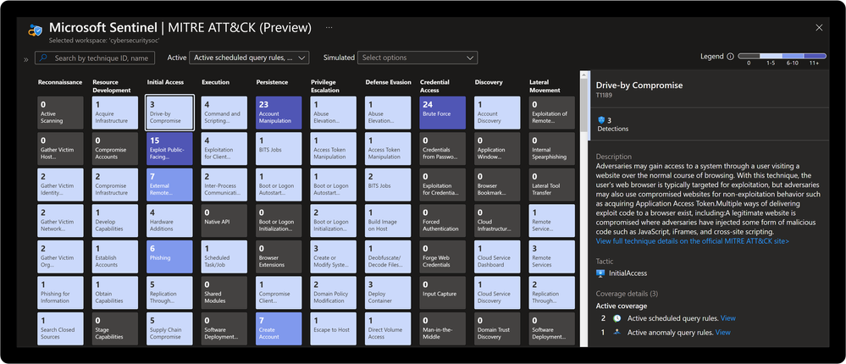Close the MITRE ATT&CK blade
Image resolution: width=846 pixels, height=364 pixels.
pos(819,27)
